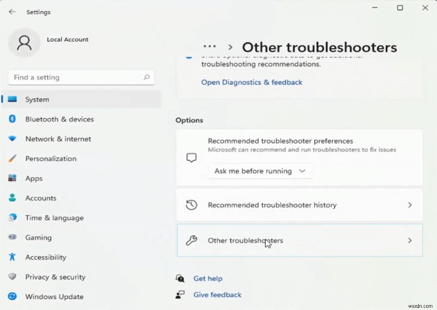Navigate to Apps settings
Viewport: 437px width, 310px height.
[x=81, y=178]
